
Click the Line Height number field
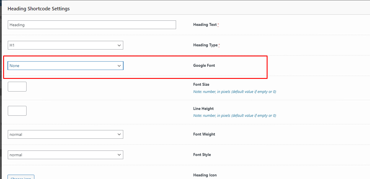click(17, 111)
